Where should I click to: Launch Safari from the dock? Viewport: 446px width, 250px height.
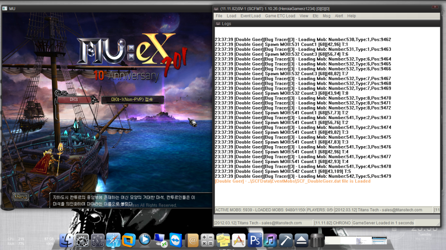pyautogui.click(x=113, y=240)
